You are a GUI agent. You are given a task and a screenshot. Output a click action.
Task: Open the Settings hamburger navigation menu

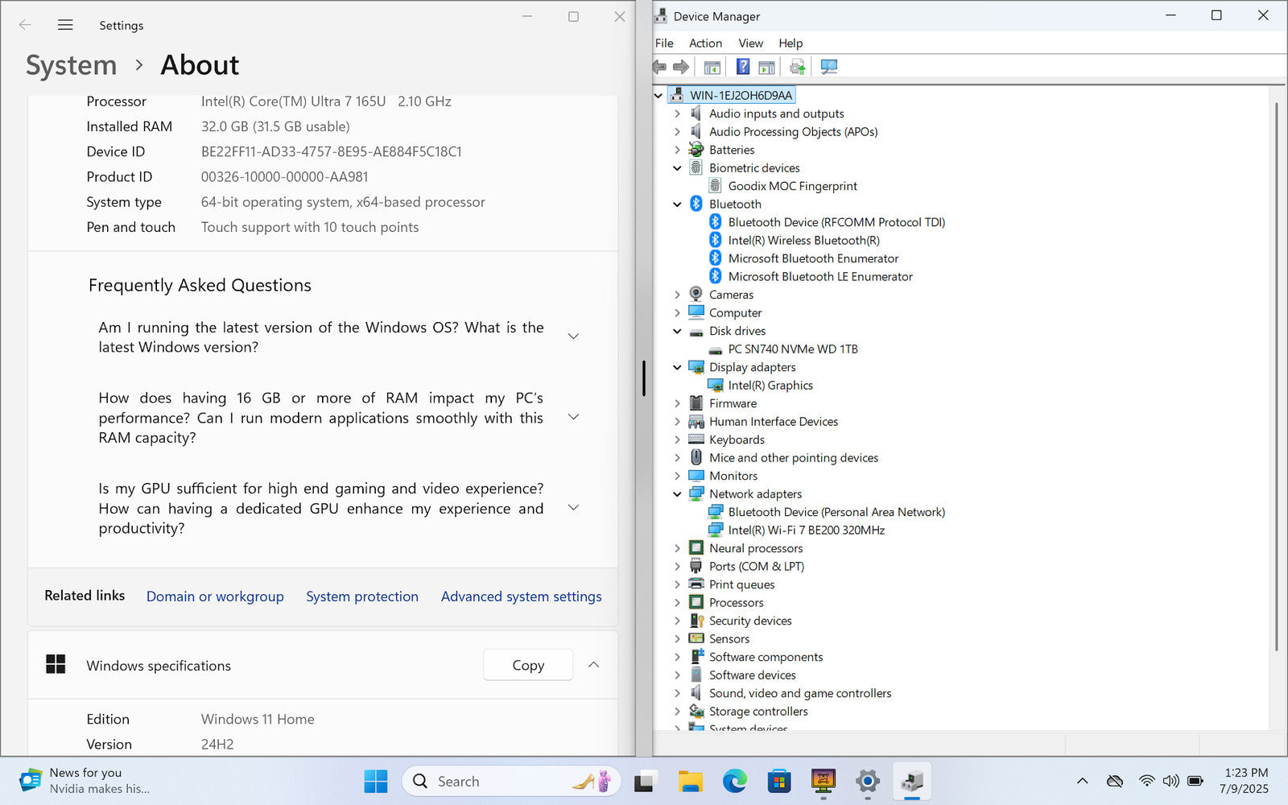tap(65, 25)
